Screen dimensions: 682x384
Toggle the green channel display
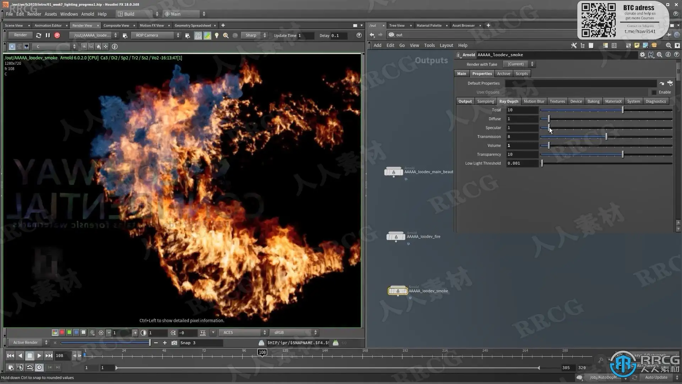click(69, 332)
